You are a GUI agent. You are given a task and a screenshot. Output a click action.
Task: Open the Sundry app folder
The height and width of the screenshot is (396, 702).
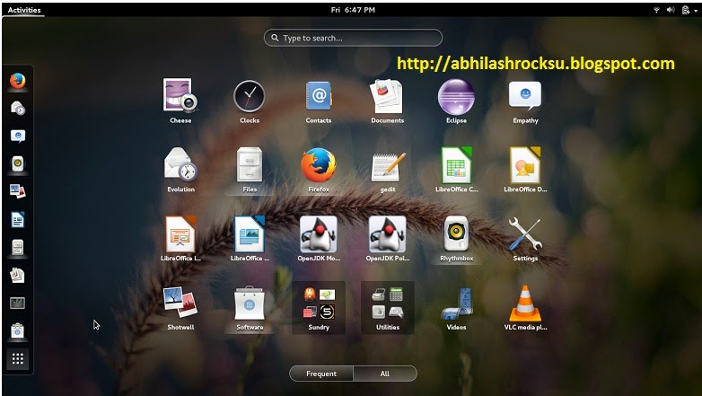319,307
